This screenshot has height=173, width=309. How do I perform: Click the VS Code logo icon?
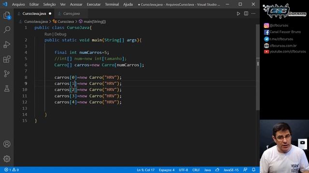pyautogui.click(x=5, y=4)
